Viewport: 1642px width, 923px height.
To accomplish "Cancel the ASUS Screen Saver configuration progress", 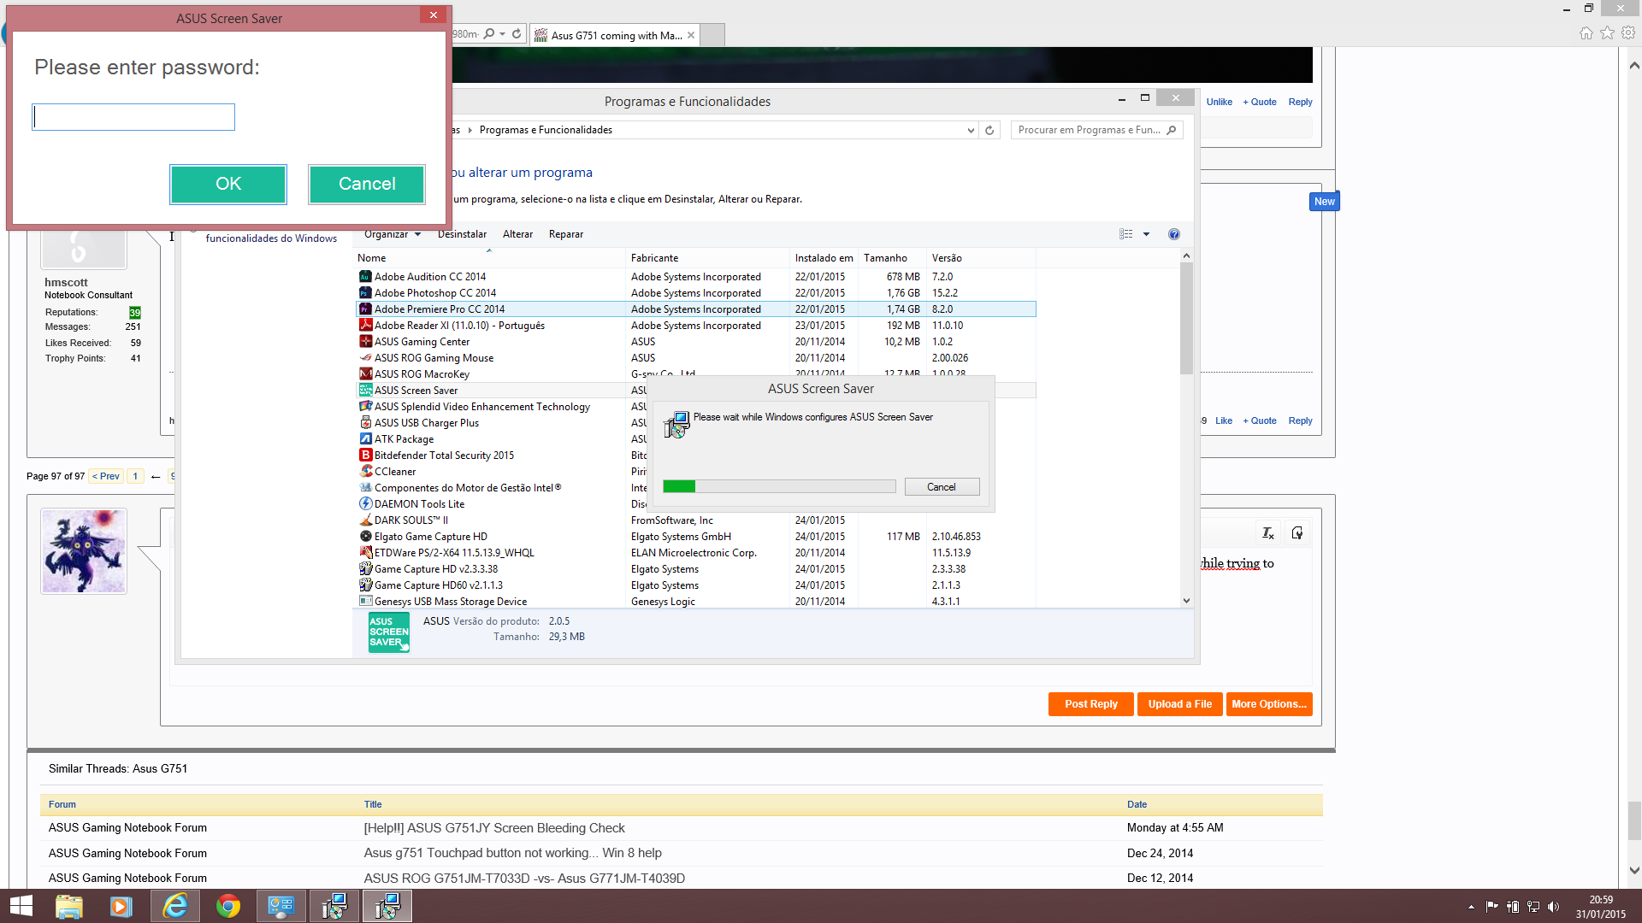I will tap(942, 487).
